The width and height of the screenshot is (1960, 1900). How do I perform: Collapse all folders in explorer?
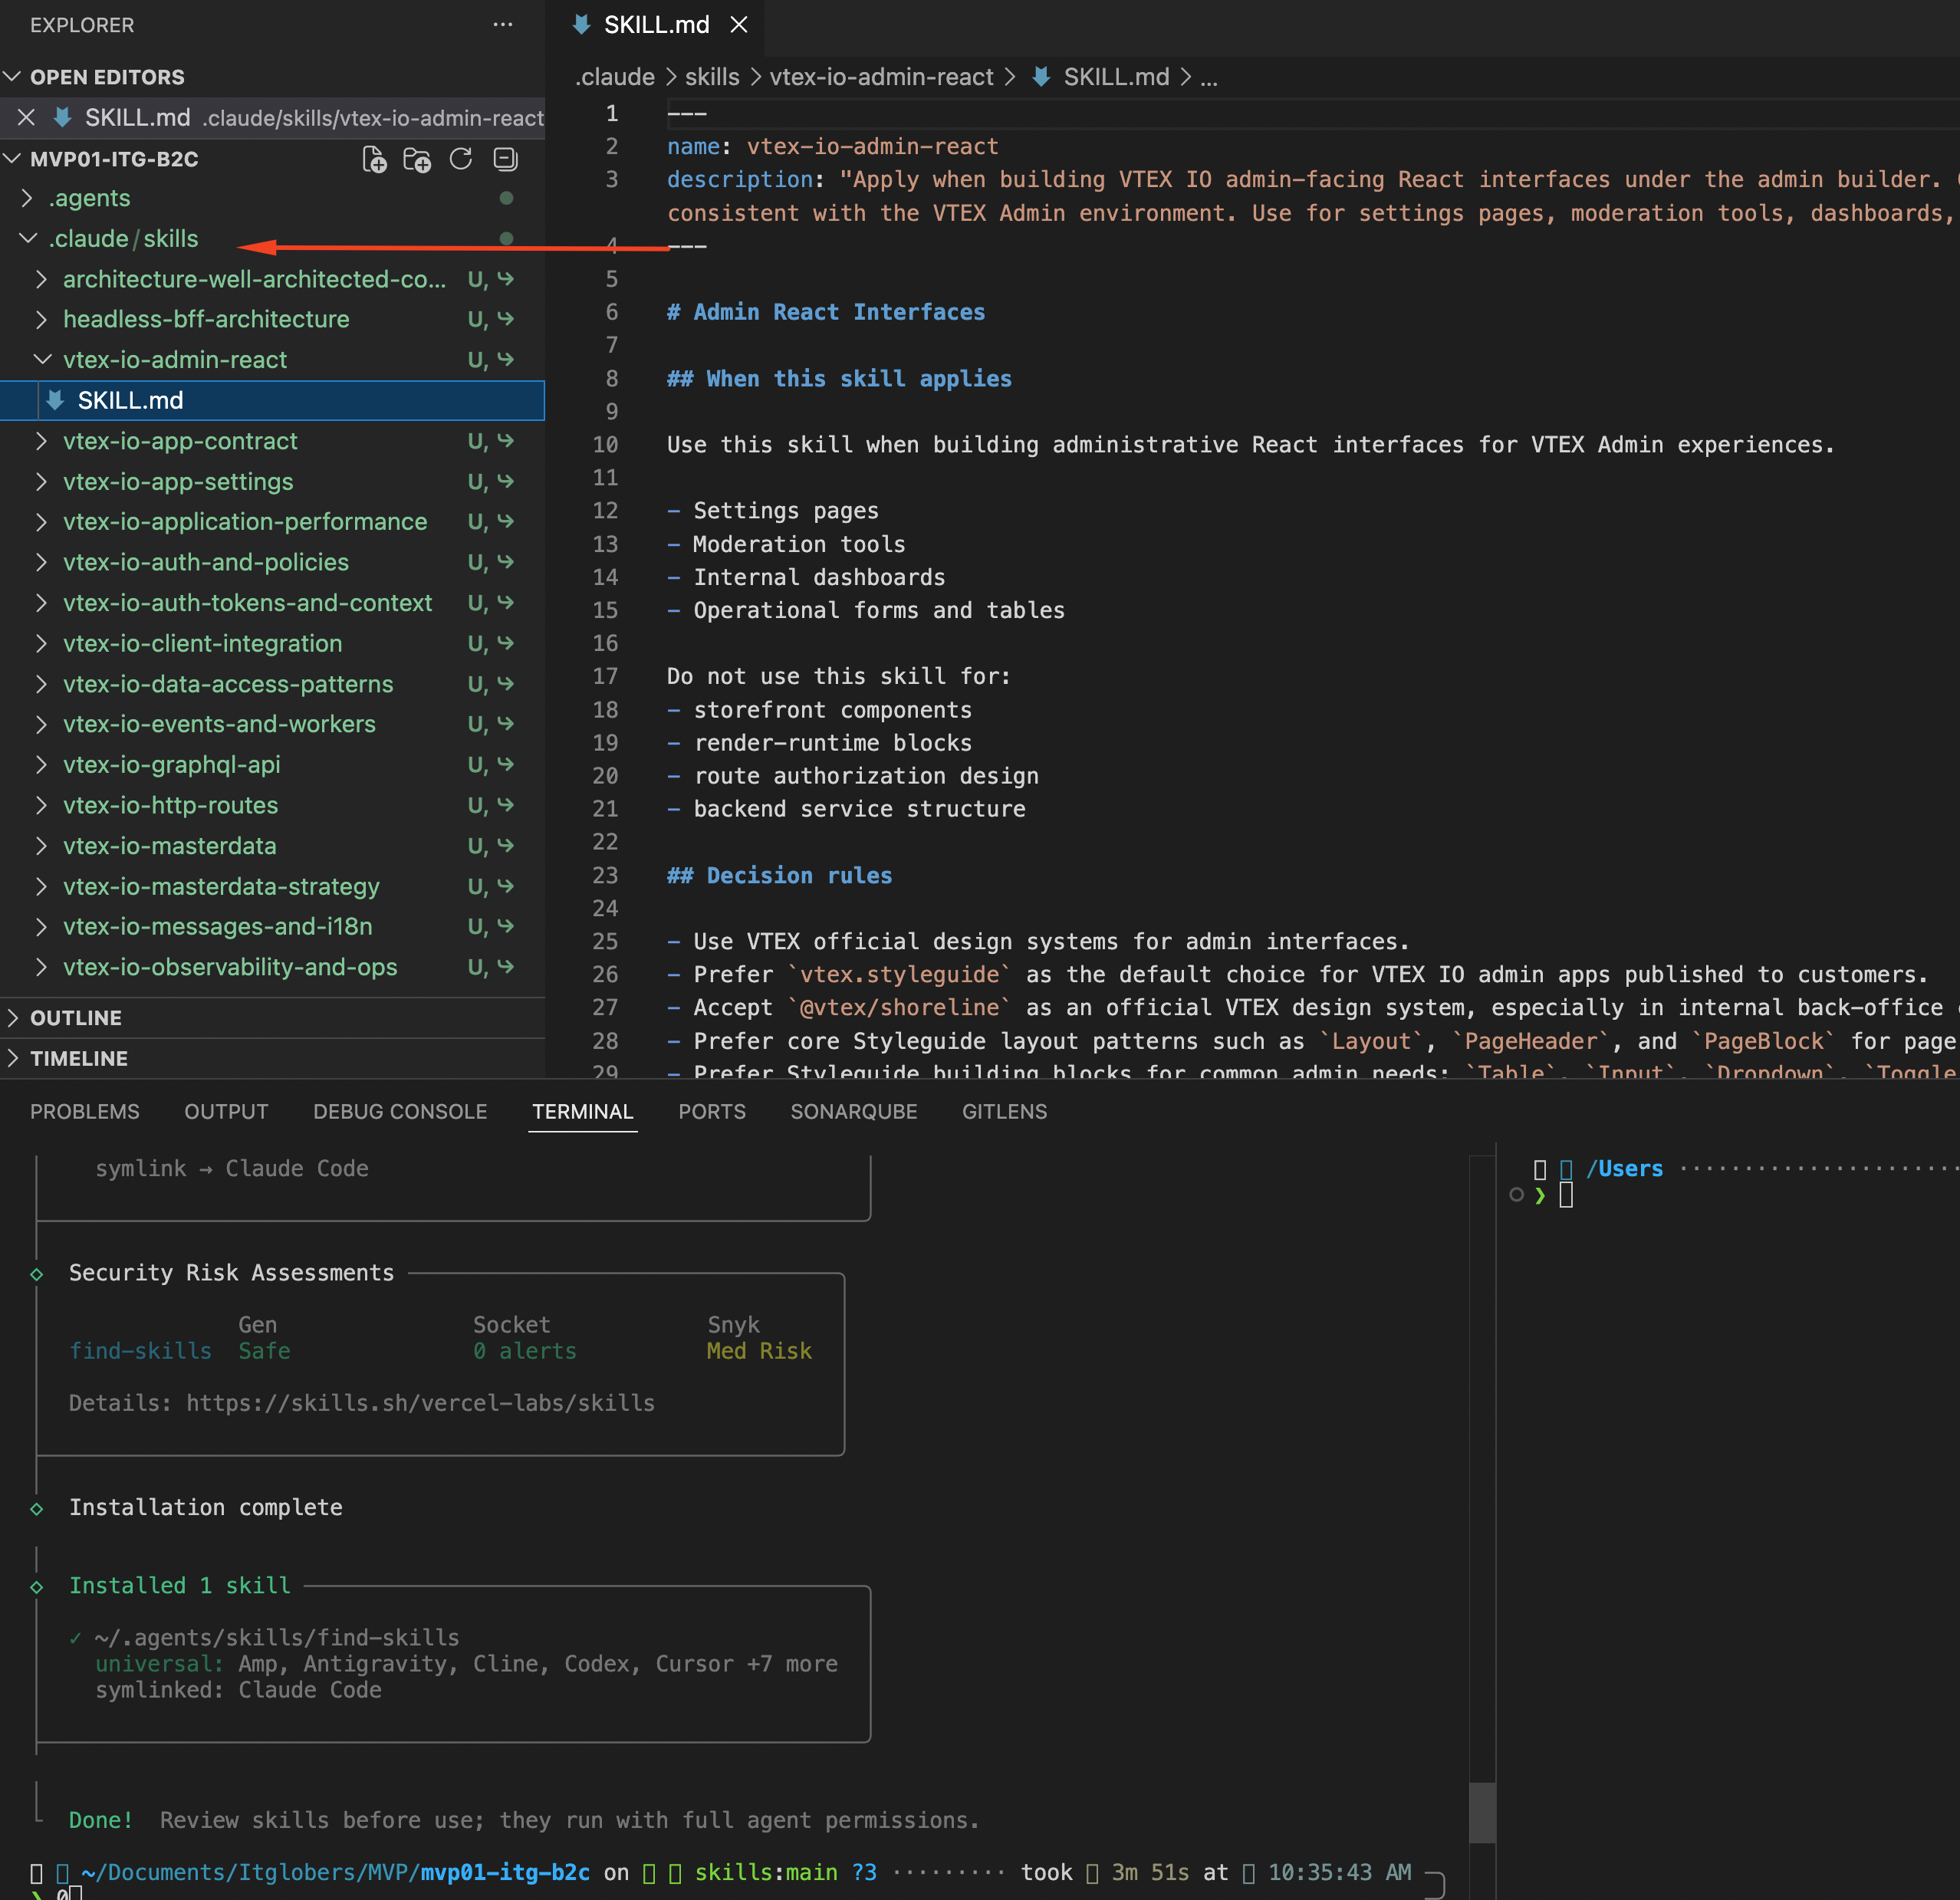tap(506, 159)
